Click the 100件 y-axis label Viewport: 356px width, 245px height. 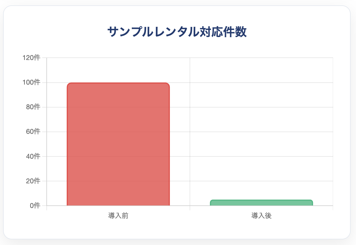(x=31, y=82)
